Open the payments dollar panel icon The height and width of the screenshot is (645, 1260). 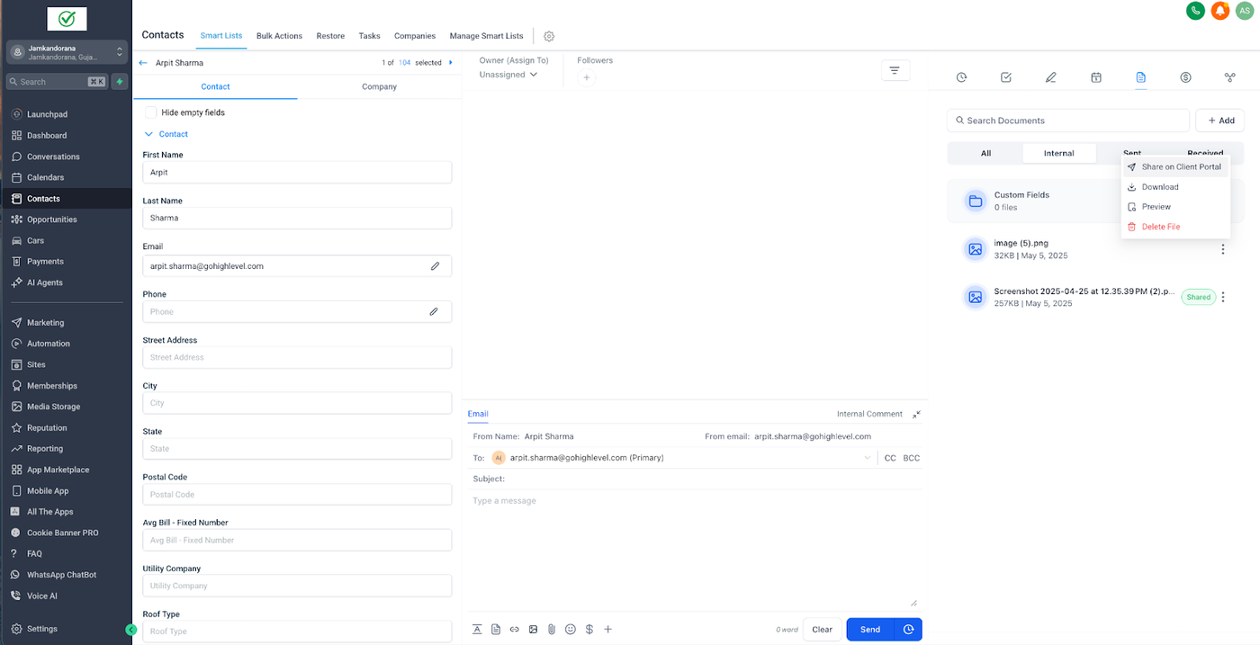pyautogui.click(x=1185, y=77)
